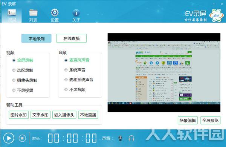Click the 文字水印 button
The height and width of the screenshot is (147, 226).
coord(40,115)
